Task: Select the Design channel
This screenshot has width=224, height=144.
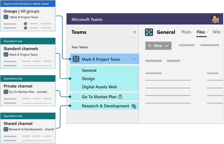Action: [x=88, y=79]
